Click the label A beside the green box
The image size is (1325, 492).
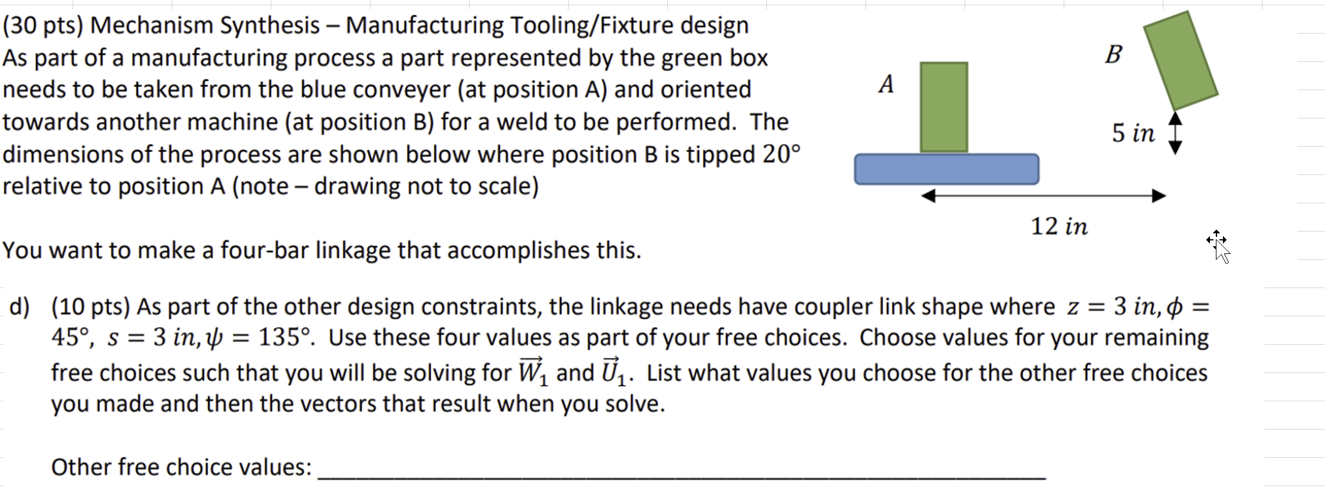point(886,84)
